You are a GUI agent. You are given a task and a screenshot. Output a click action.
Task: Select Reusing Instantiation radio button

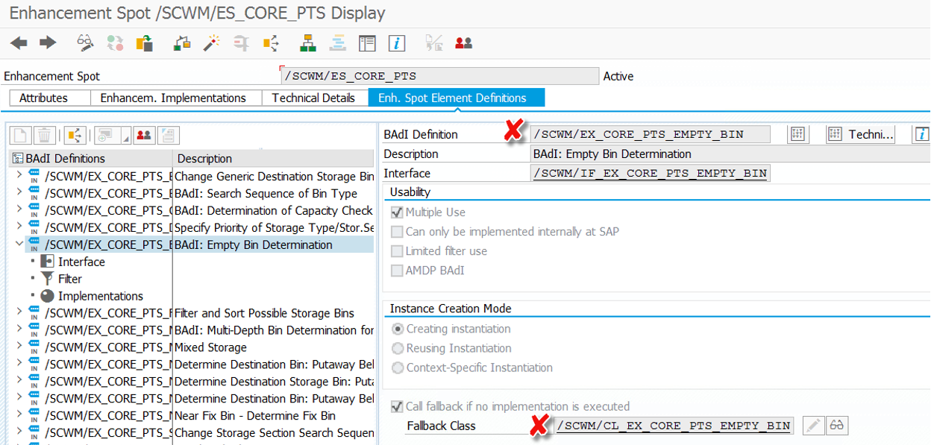tap(398, 348)
